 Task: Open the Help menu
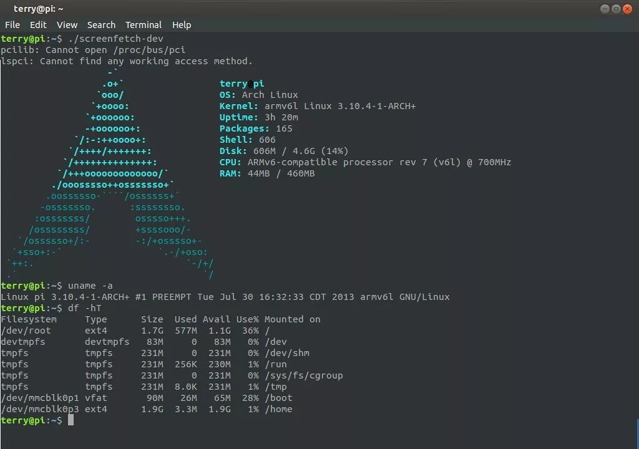182,25
